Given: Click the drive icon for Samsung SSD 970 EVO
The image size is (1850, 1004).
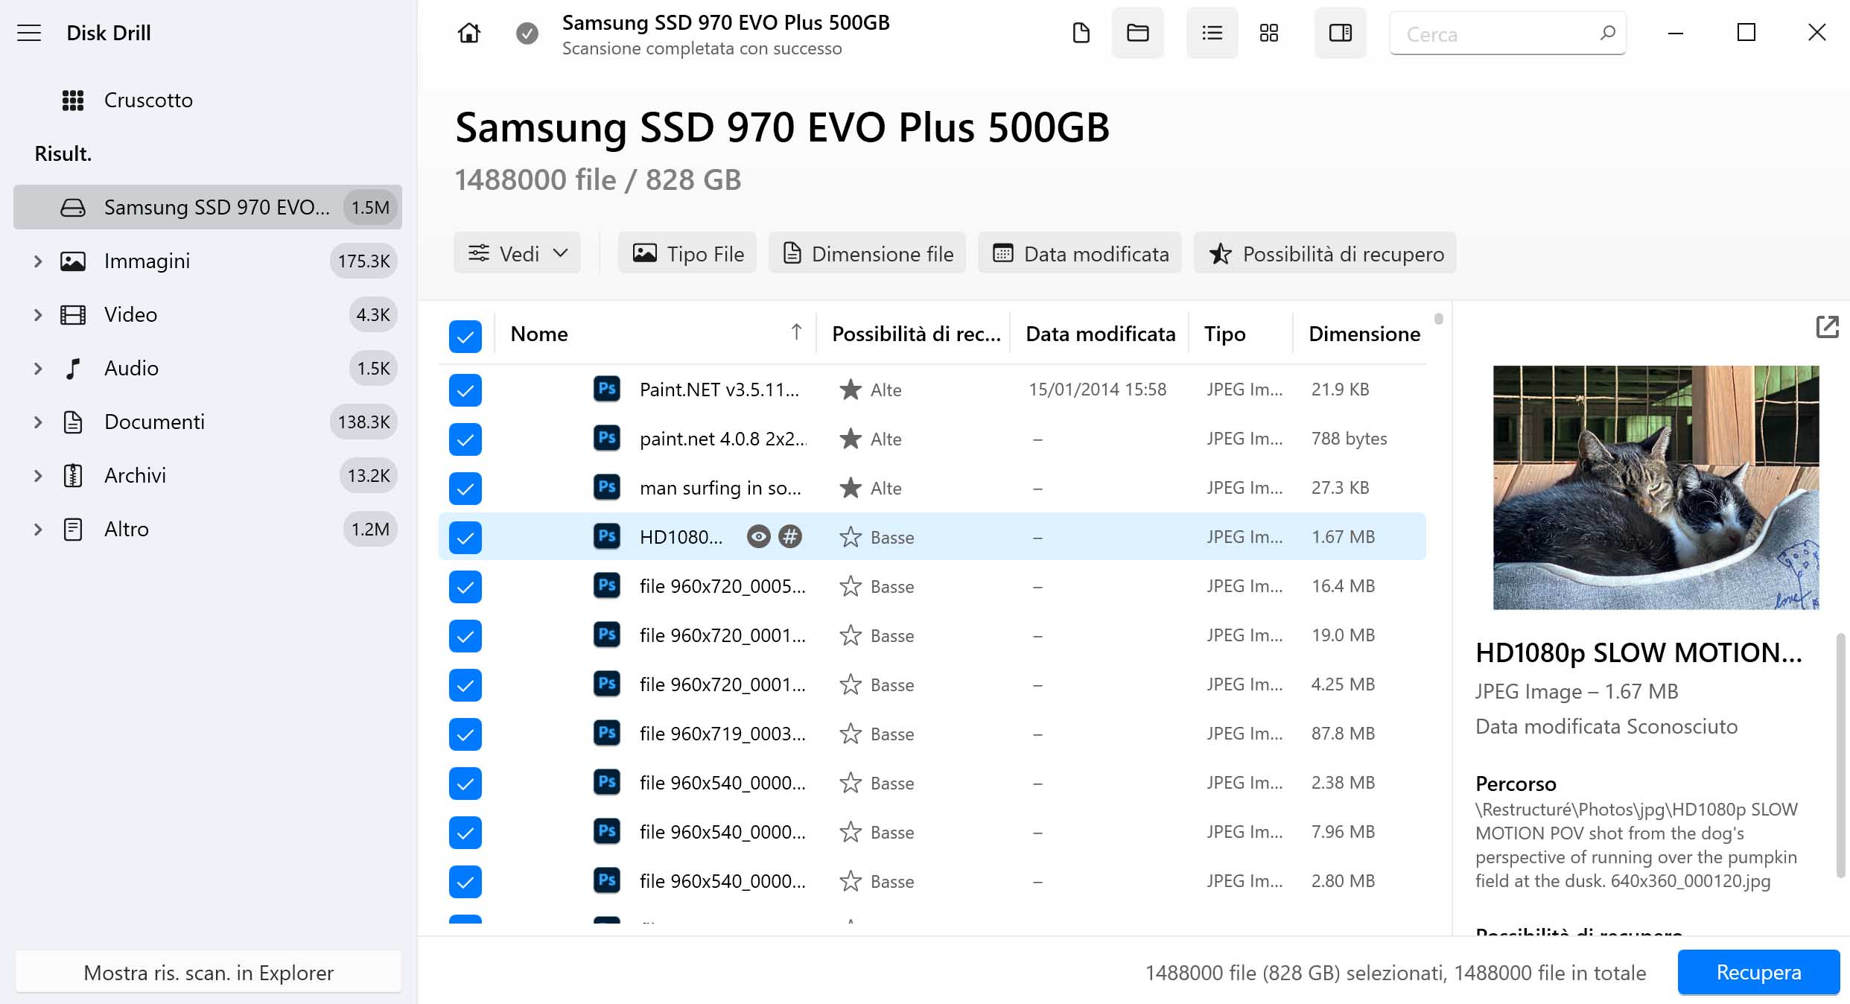Looking at the screenshot, I should click(73, 207).
